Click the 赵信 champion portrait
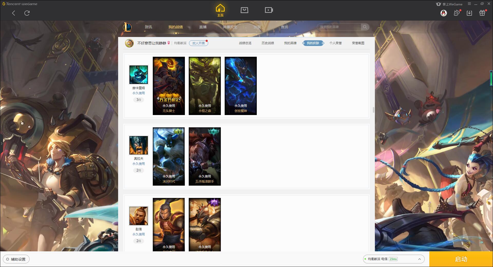493x267 pixels. pos(139,216)
